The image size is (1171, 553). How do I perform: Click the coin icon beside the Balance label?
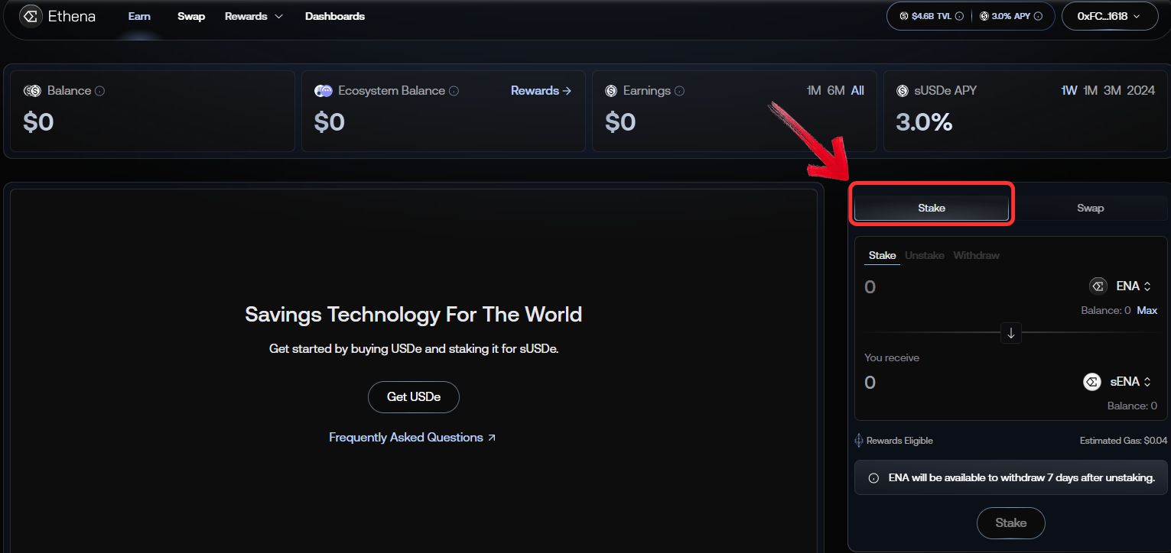(32, 91)
